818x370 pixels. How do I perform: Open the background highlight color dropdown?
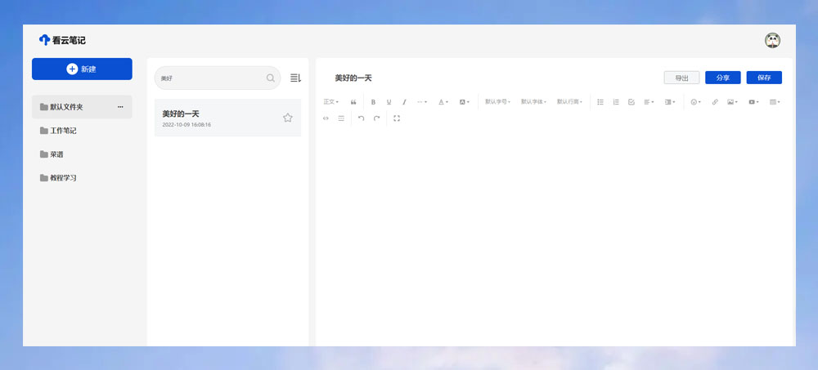[x=465, y=102]
